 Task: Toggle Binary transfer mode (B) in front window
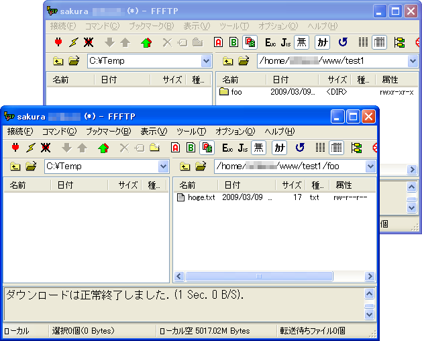[191, 148]
